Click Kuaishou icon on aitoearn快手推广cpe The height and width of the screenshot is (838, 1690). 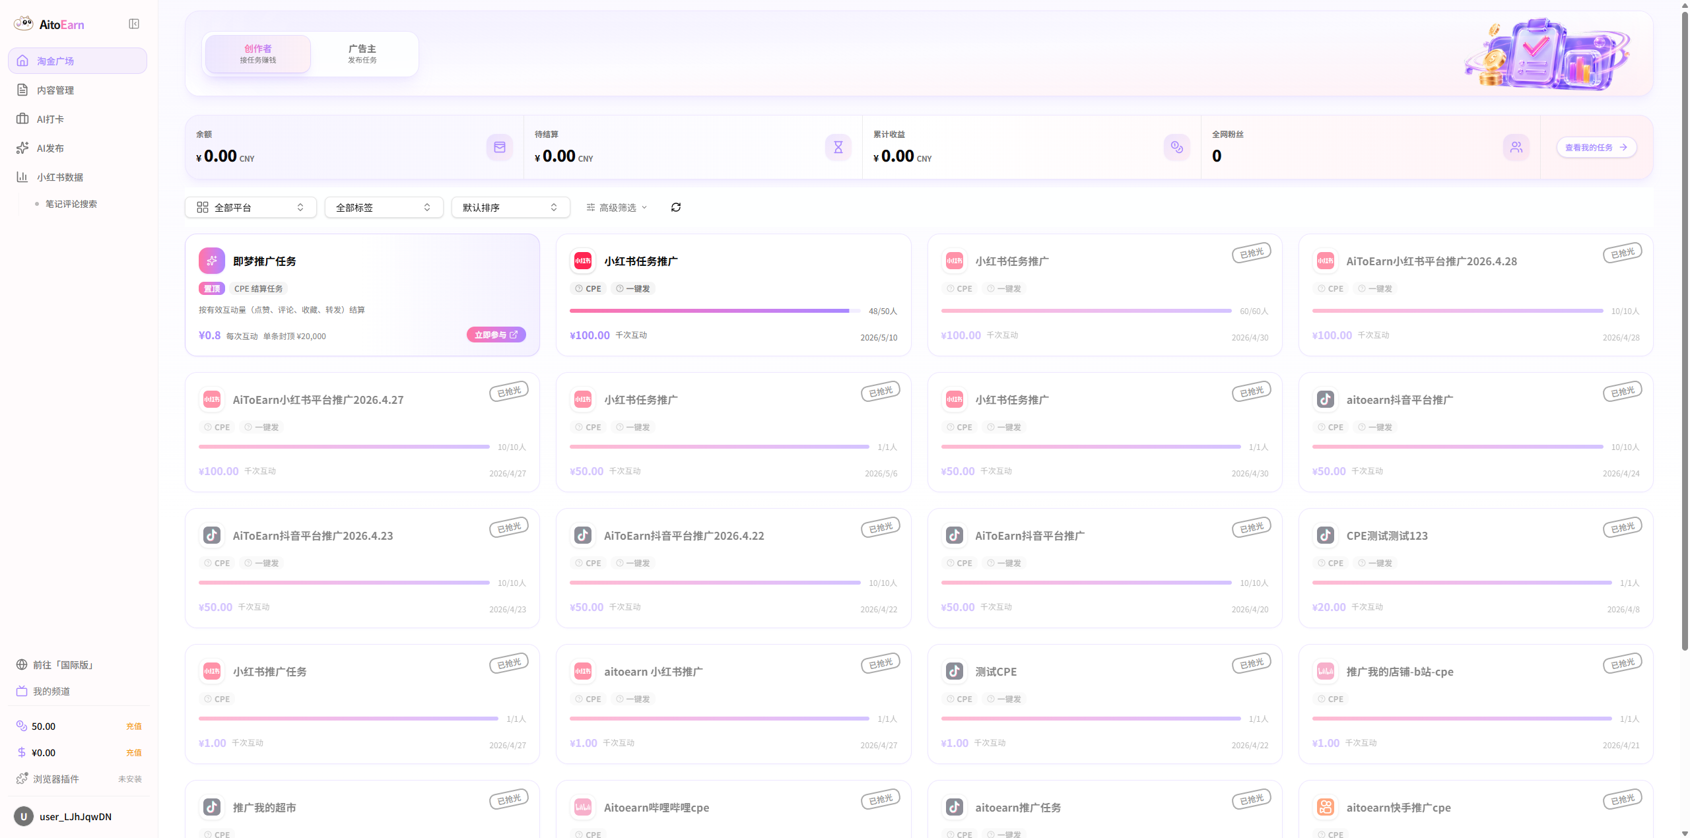pos(1326,807)
